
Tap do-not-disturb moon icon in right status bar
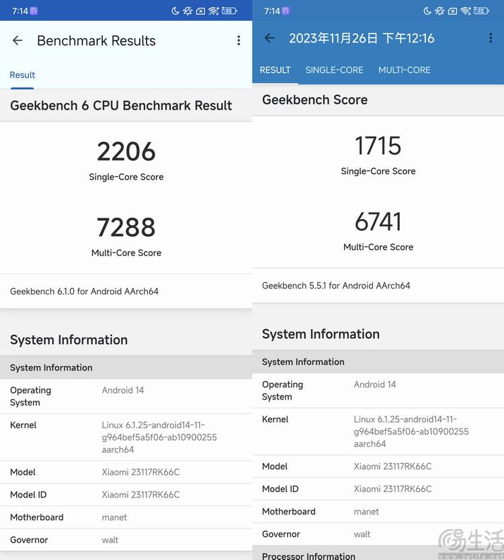[427, 11]
